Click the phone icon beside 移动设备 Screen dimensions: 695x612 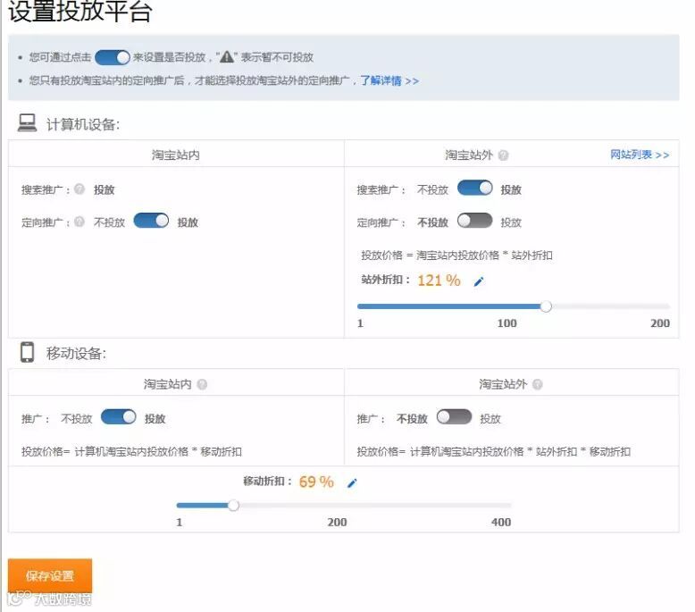coord(27,352)
